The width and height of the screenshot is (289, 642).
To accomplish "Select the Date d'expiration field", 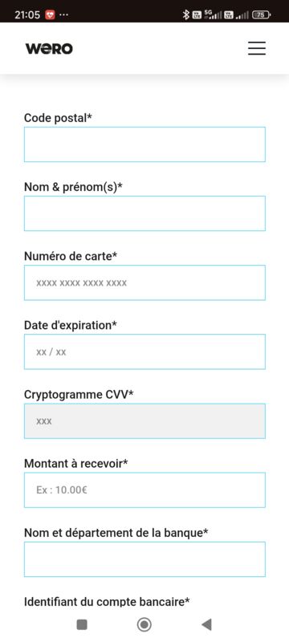I will 144,351.
